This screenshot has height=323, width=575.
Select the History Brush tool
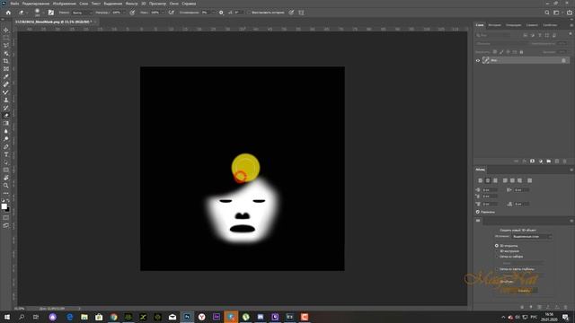click(x=6, y=108)
